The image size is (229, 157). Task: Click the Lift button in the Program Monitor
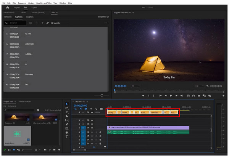point(188,96)
